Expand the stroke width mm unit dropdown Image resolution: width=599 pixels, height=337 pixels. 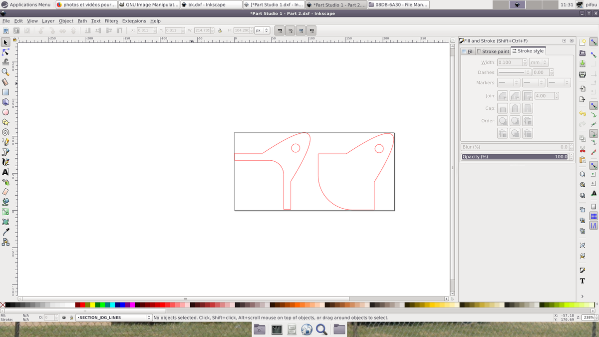pos(538,62)
